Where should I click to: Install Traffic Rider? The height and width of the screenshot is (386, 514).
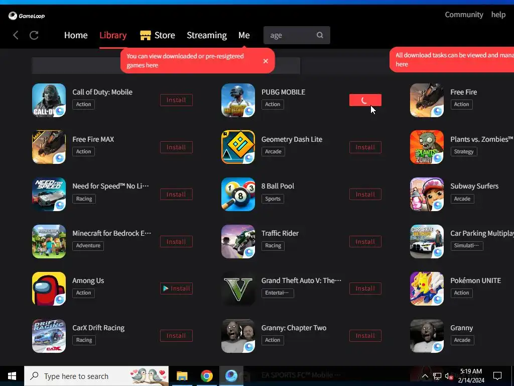click(365, 242)
